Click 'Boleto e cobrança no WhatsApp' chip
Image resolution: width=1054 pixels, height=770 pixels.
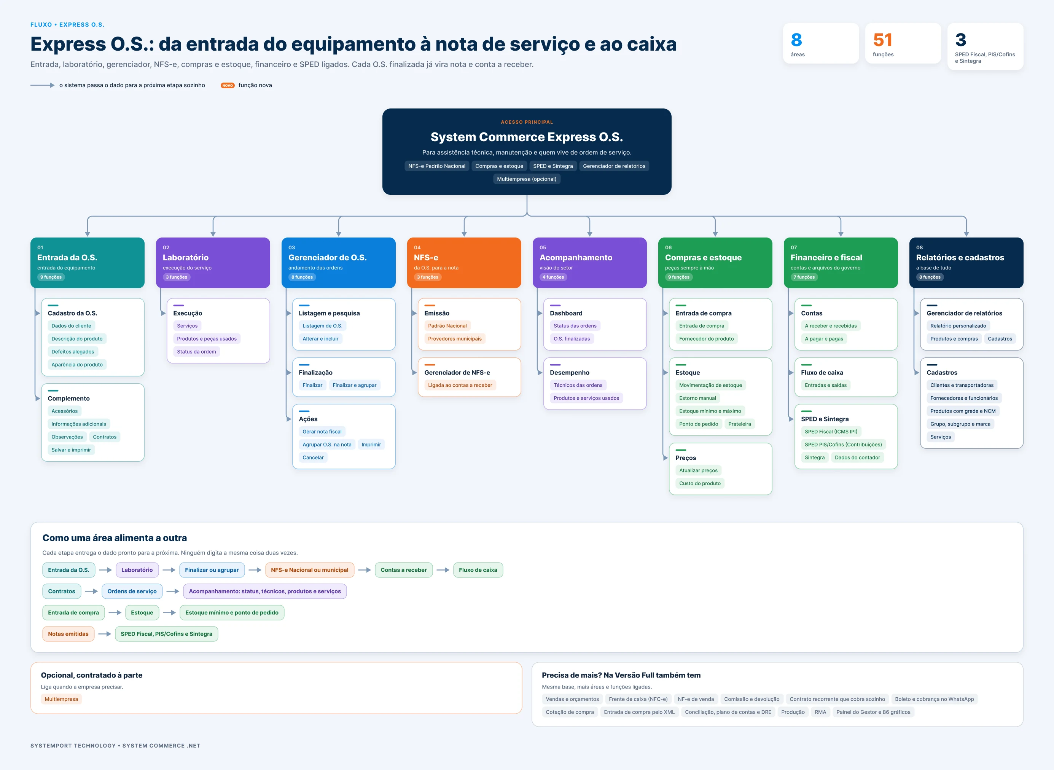click(x=934, y=699)
